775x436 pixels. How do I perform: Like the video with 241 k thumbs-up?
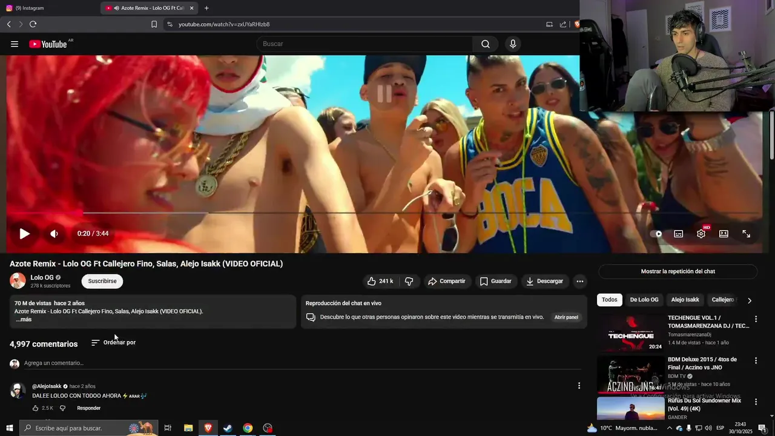pyautogui.click(x=380, y=281)
